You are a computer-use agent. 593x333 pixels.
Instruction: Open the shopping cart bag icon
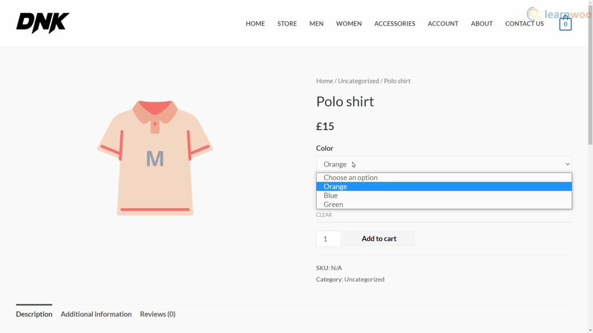coord(565,23)
